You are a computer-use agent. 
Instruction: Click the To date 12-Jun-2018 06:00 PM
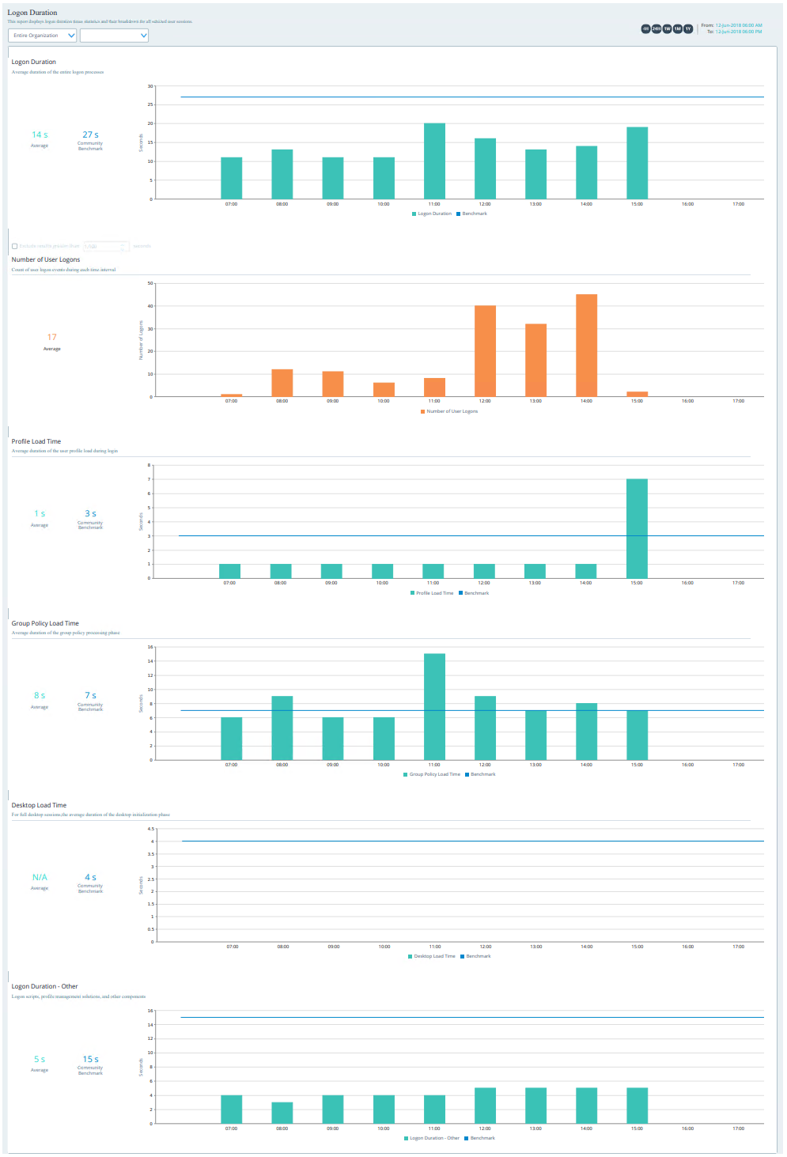pyautogui.click(x=739, y=32)
